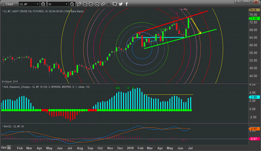Click the 2.97 MACD value label
Image resolution: width=261 pixels, height=151 pixels.
pyautogui.click(x=255, y=129)
